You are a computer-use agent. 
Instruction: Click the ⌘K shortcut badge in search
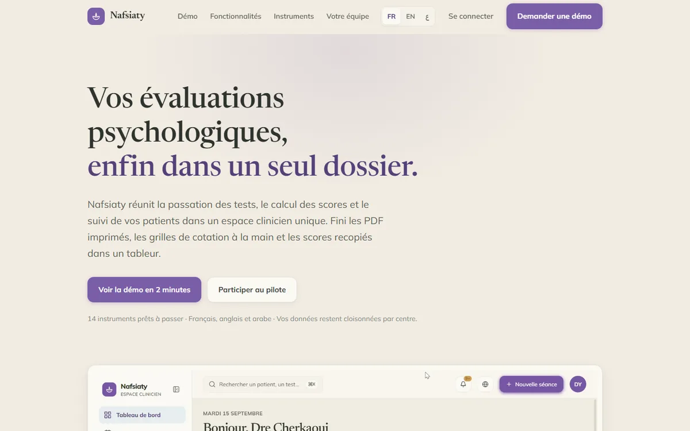click(312, 384)
